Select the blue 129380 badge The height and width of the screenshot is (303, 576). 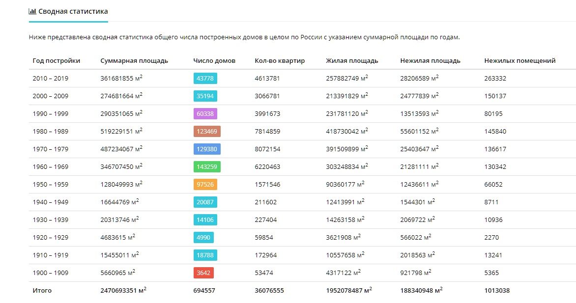pyautogui.click(x=207, y=149)
